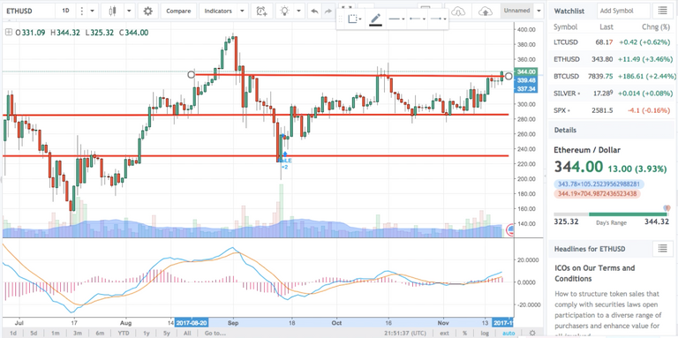Expand Indicators dropdown arrow
Viewport: 678px width, 338px height.
pos(242,11)
